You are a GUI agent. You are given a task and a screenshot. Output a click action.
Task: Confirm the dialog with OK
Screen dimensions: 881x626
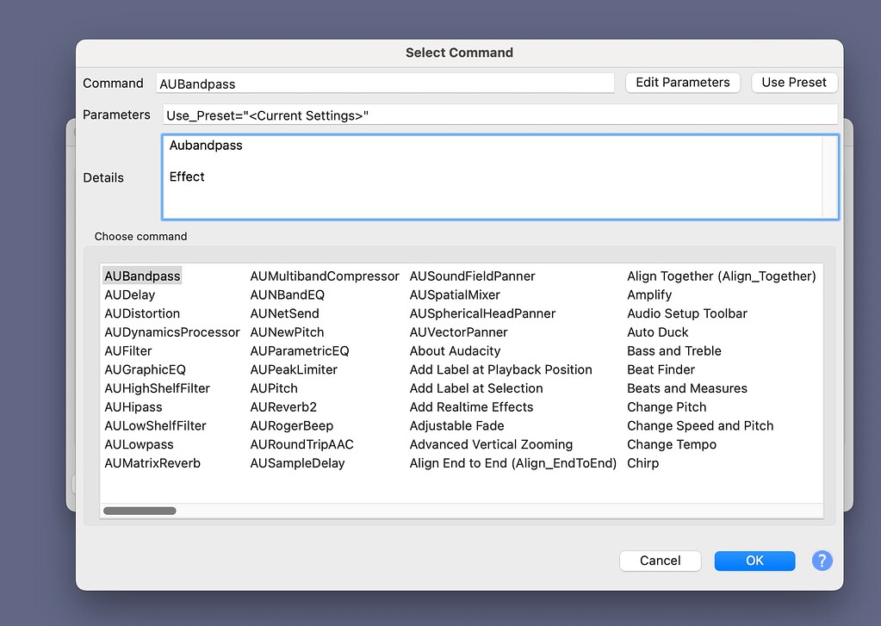click(754, 561)
